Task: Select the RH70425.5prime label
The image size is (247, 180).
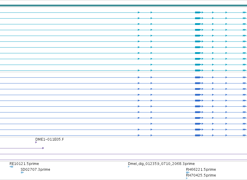Action: pyautogui.click(x=201, y=175)
